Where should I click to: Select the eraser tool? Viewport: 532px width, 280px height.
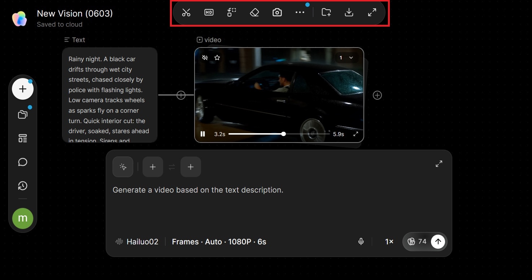[x=254, y=13]
